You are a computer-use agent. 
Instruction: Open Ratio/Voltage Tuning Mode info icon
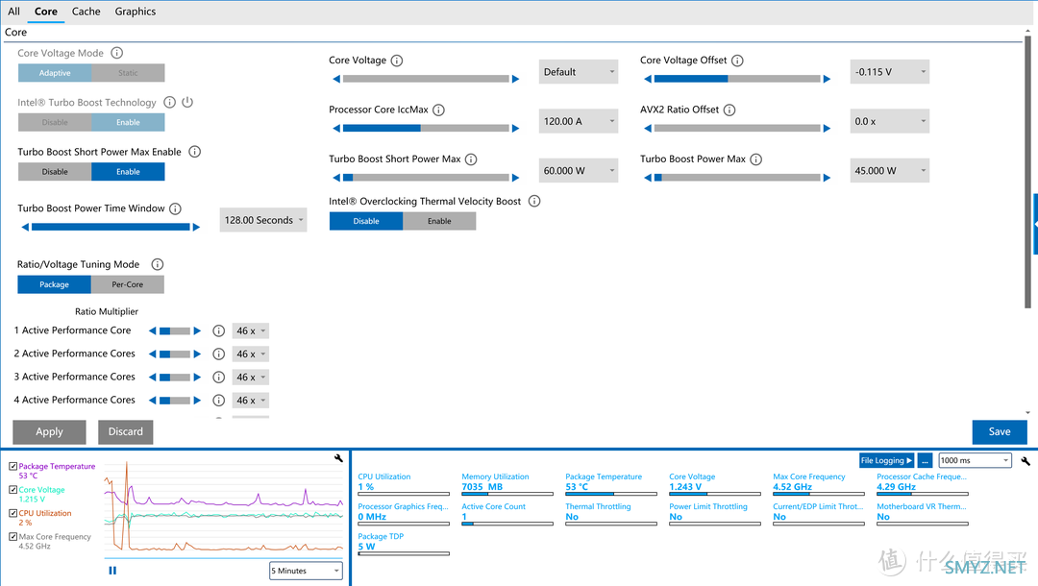pos(158,264)
